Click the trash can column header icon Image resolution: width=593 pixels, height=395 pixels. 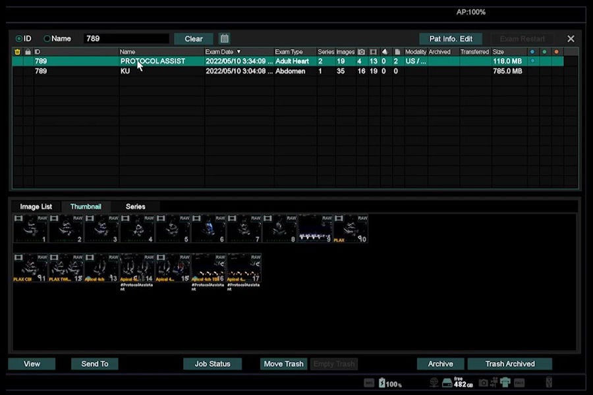coord(17,52)
